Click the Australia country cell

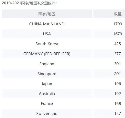tap(47, 94)
